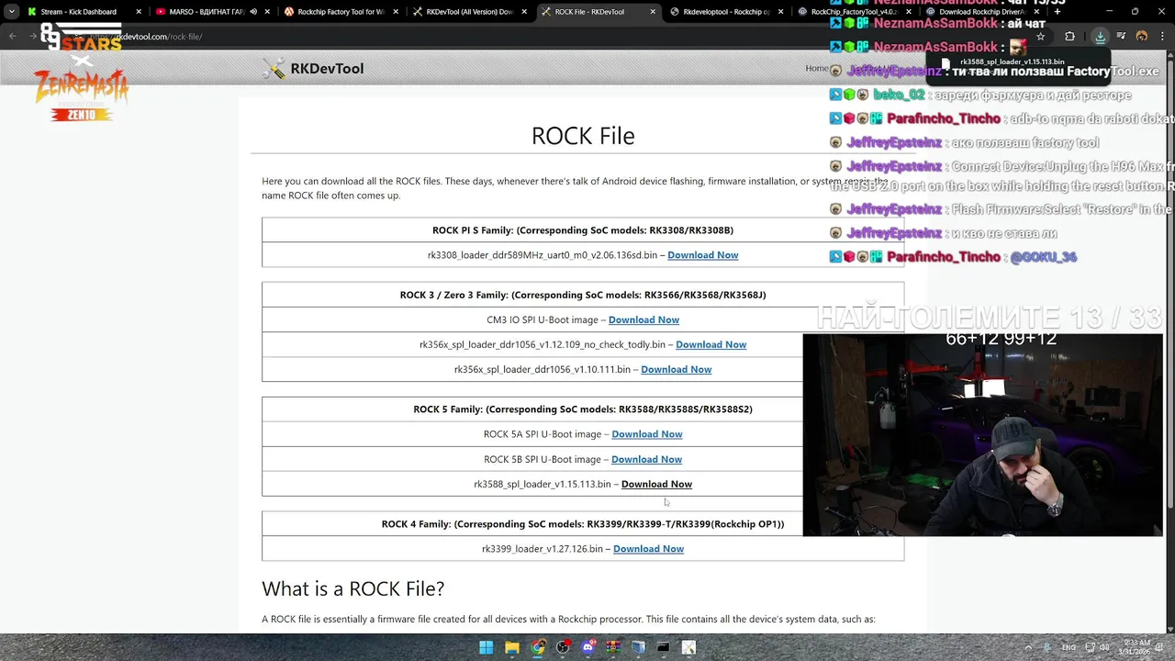Open WinRAR from the taskbar
The width and height of the screenshot is (1175, 661).
point(613,647)
